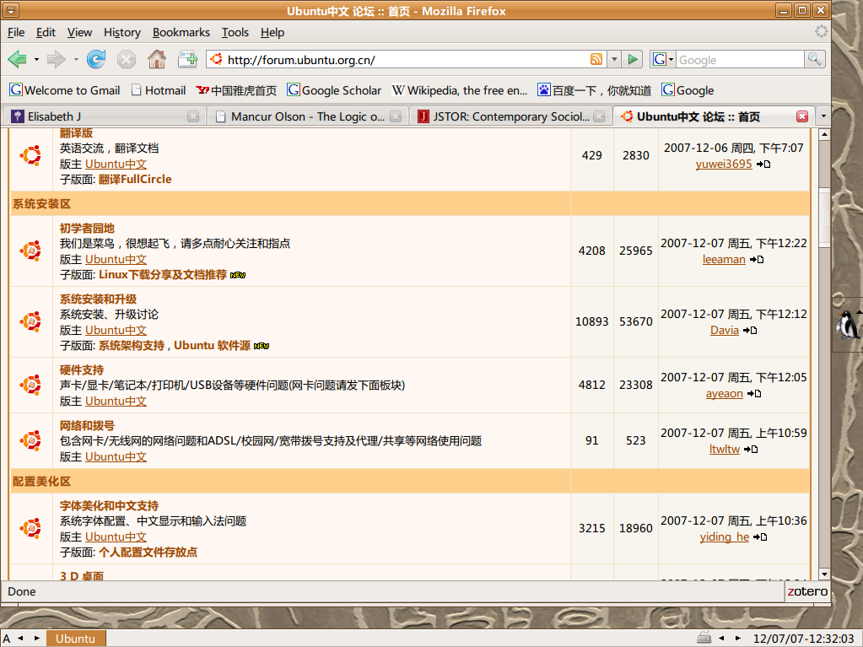This screenshot has width=863, height=647.
Task: Switch to the Elisabeth J tab
Action: tap(105, 116)
